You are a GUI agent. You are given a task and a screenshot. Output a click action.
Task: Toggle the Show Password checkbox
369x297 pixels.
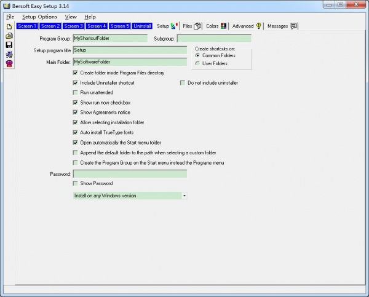pyautogui.click(x=76, y=183)
